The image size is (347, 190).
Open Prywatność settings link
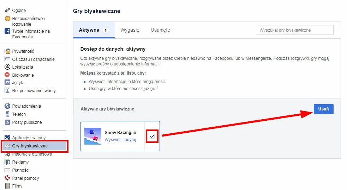[x=23, y=51]
